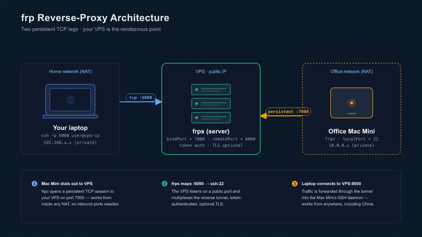Click the "VPS · public IP" label
Image resolution: width=422 pixels, height=237 pixels.
point(211,72)
